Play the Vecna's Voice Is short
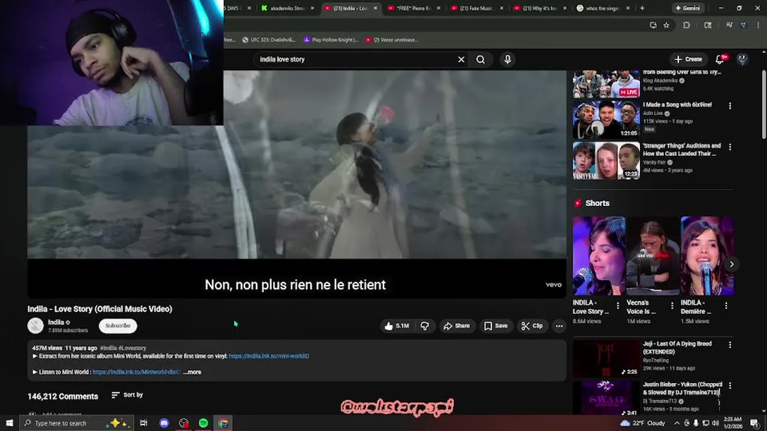The height and width of the screenshot is (431, 767). click(x=653, y=256)
